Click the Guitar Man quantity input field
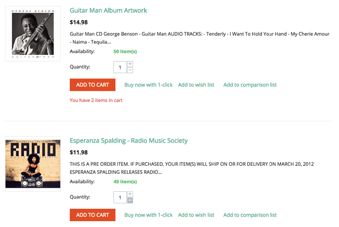339x227 pixels. point(120,67)
